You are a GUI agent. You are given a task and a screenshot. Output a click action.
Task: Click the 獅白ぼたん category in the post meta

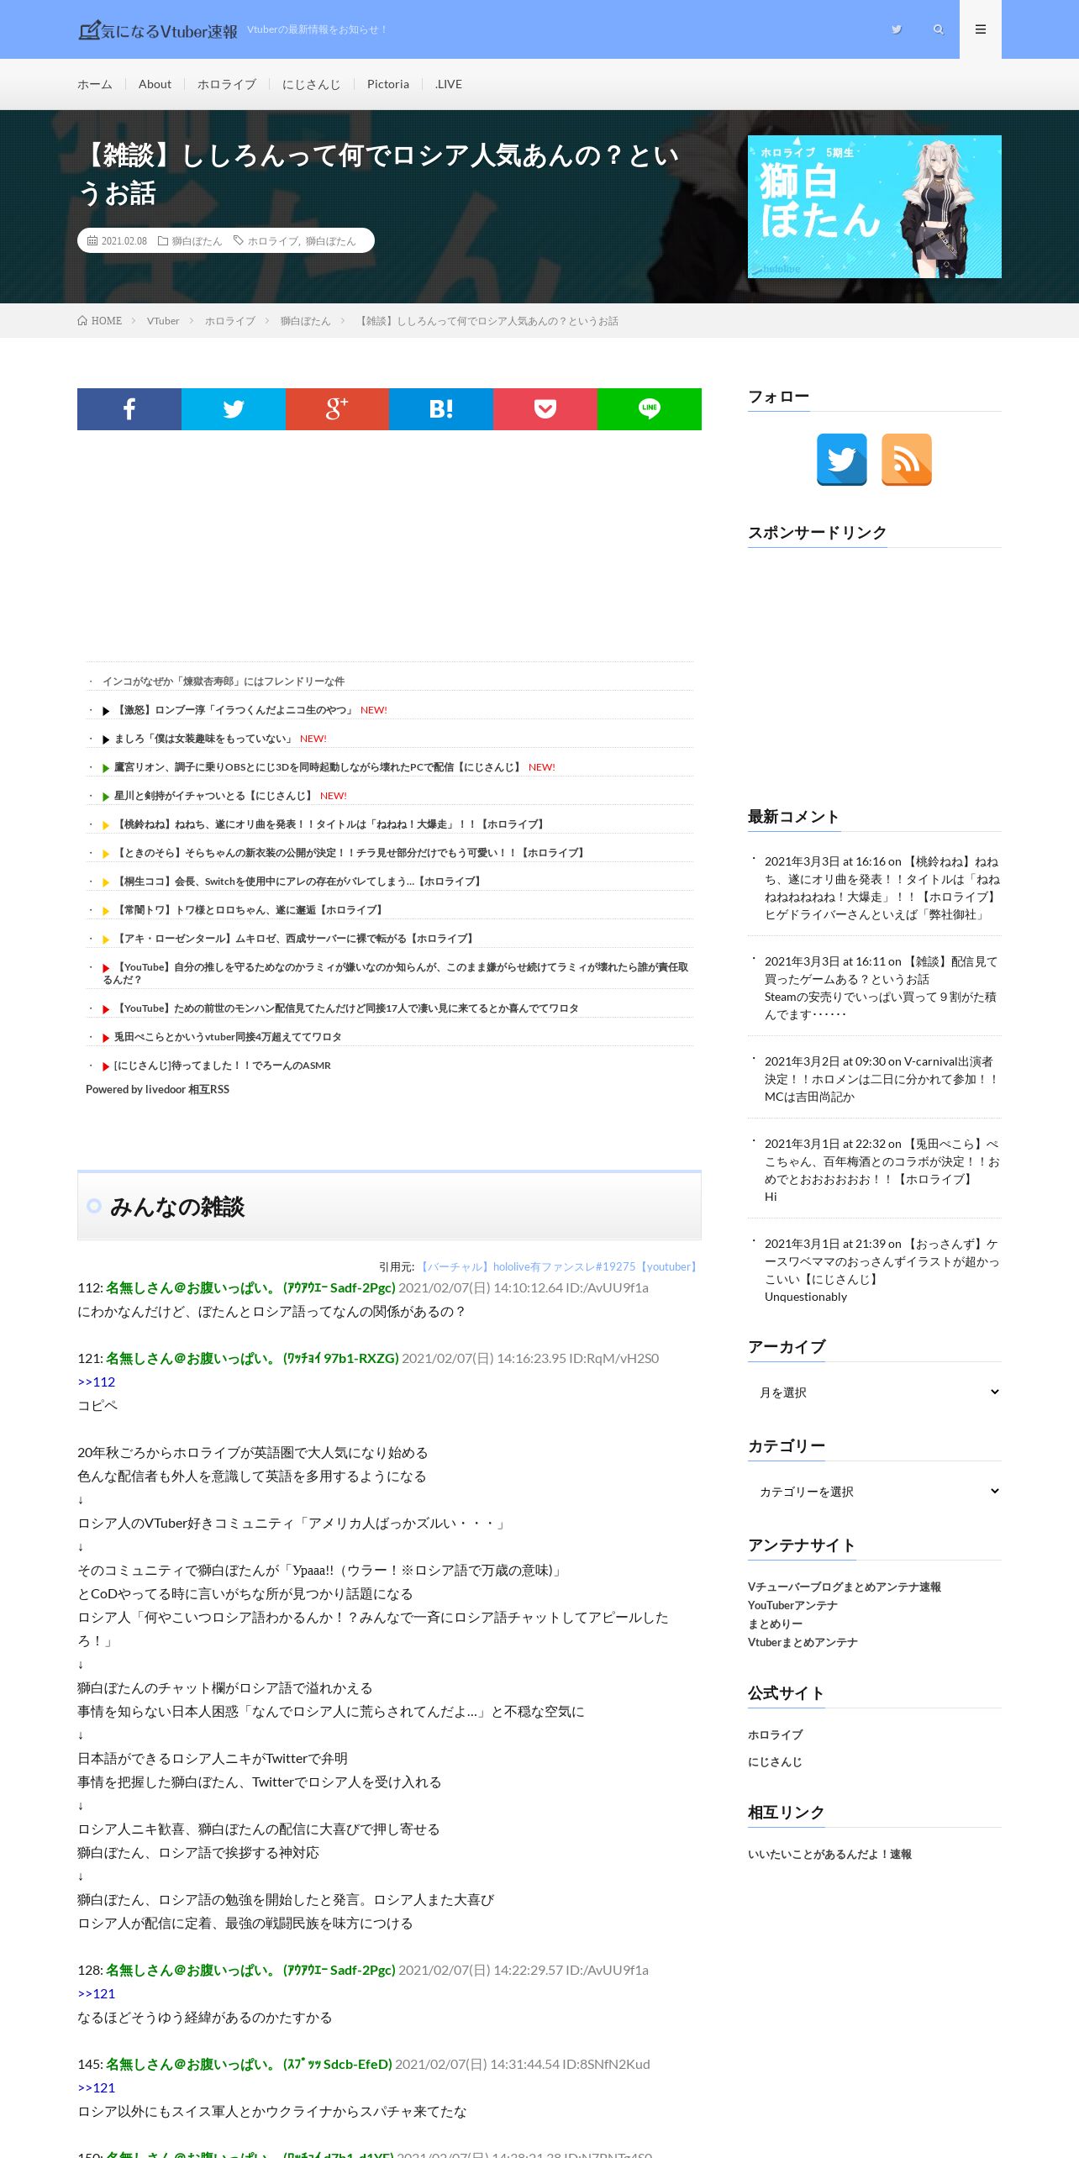tap(197, 241)
